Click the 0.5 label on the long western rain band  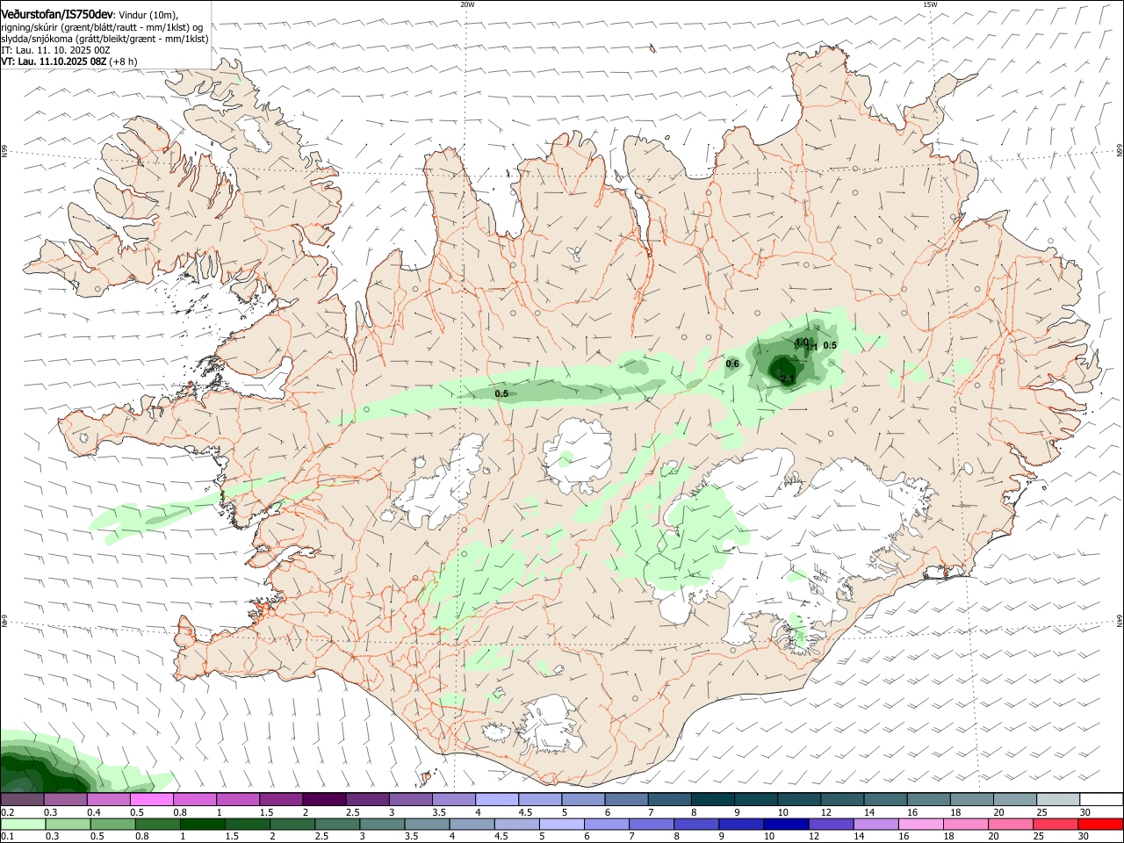point(501,393)
